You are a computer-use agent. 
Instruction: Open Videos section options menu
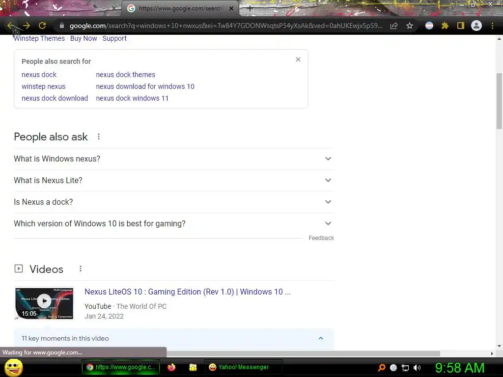point(81,269)
